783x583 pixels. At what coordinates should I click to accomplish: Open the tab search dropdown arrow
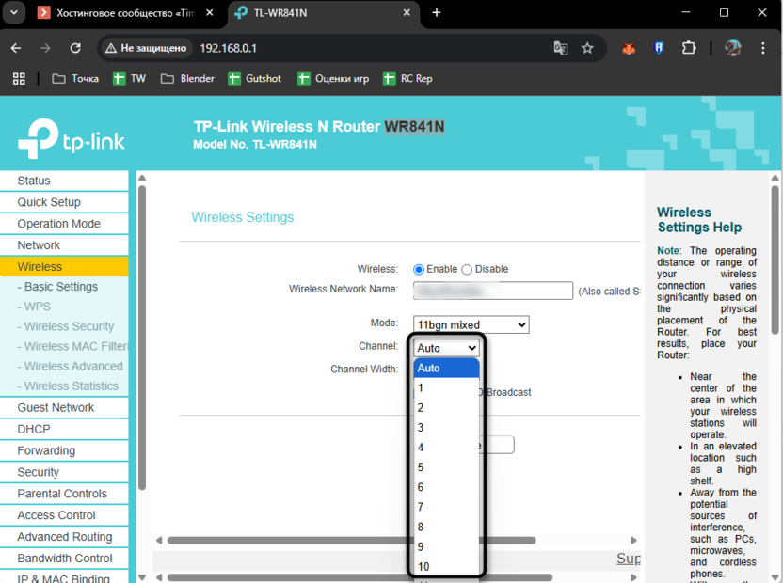point(14,12)
